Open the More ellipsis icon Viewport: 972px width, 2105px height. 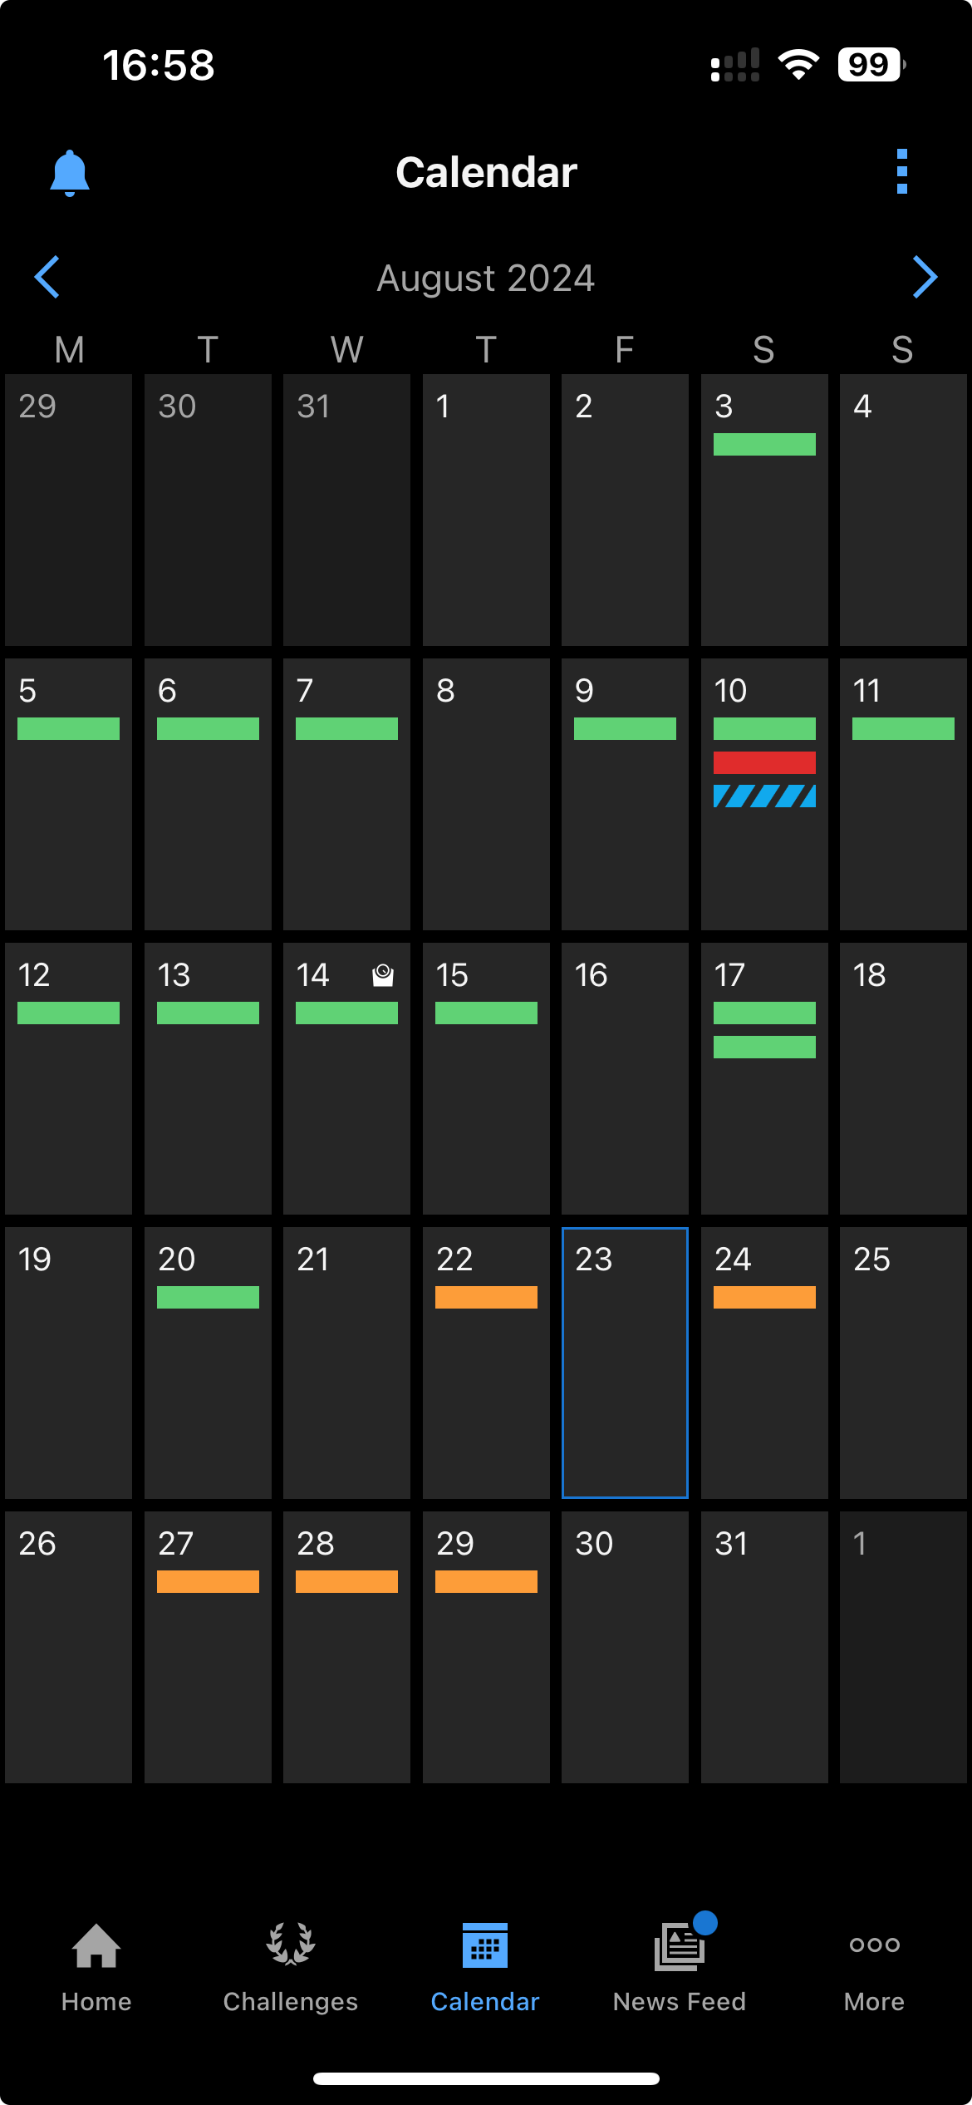pos(874,1945)
